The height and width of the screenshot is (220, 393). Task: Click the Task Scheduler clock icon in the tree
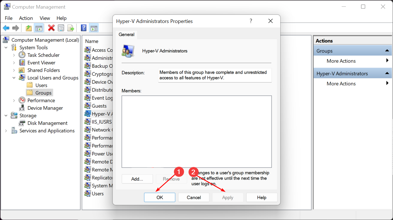click(22, 55)
